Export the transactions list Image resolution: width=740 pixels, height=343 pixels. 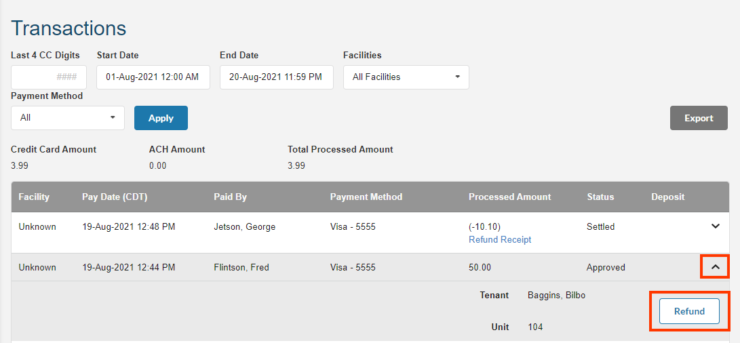click(x=698, y=118)
